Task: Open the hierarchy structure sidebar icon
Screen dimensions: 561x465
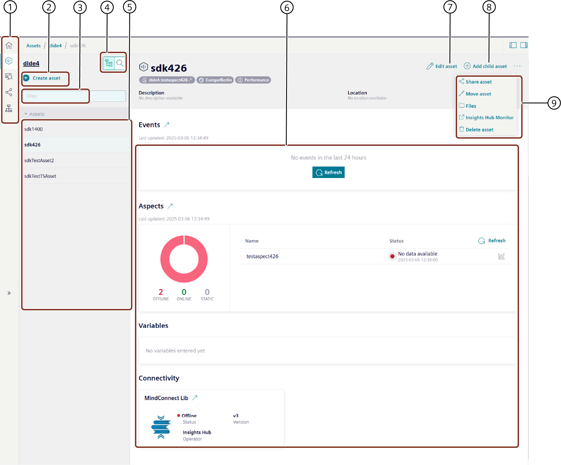Action: (9, 108)
